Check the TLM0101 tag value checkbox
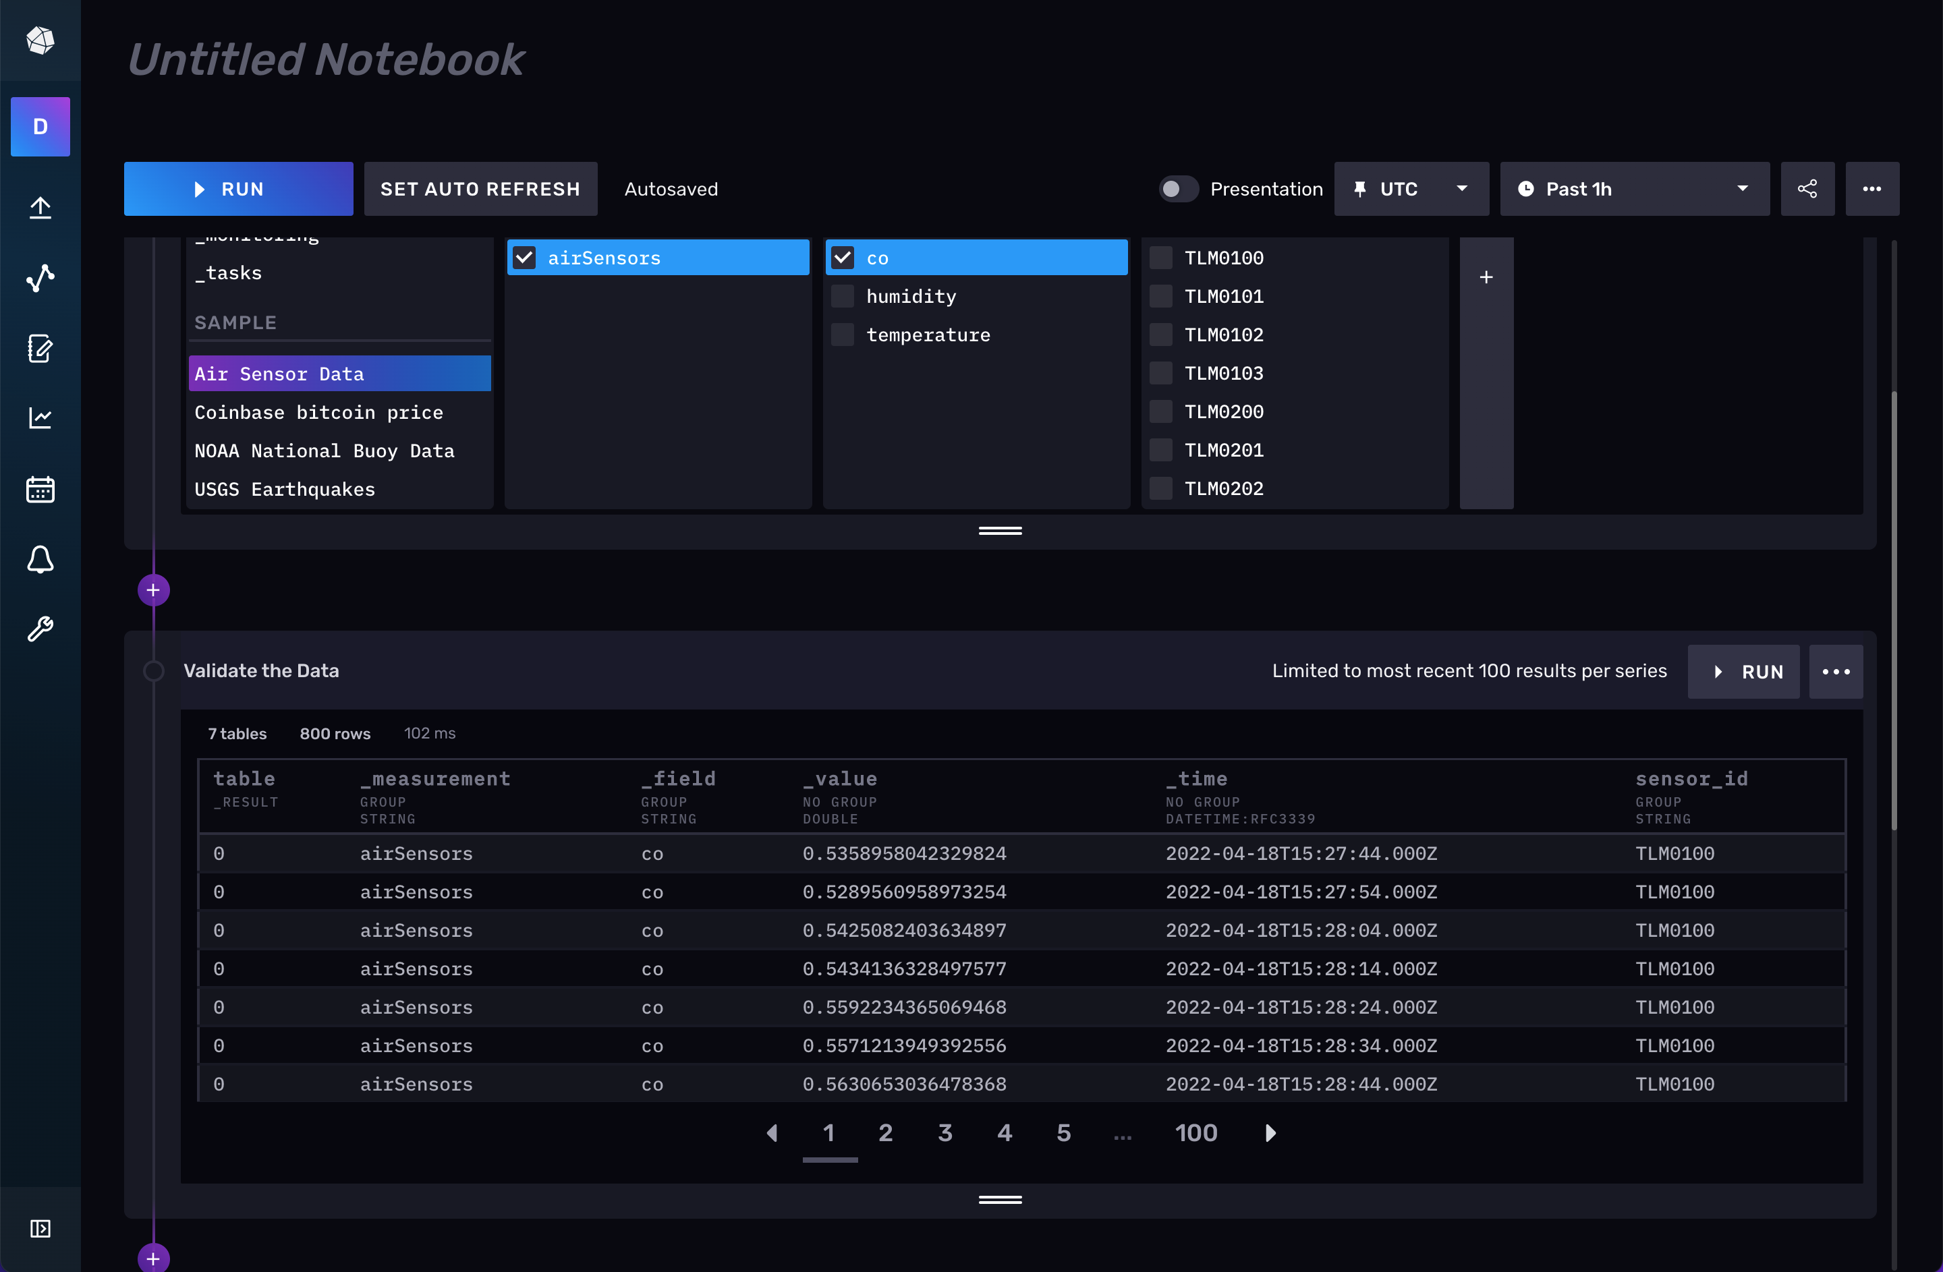Image resolution: width=1943 pixels, height=1272 pixels. click(1160, 295)
